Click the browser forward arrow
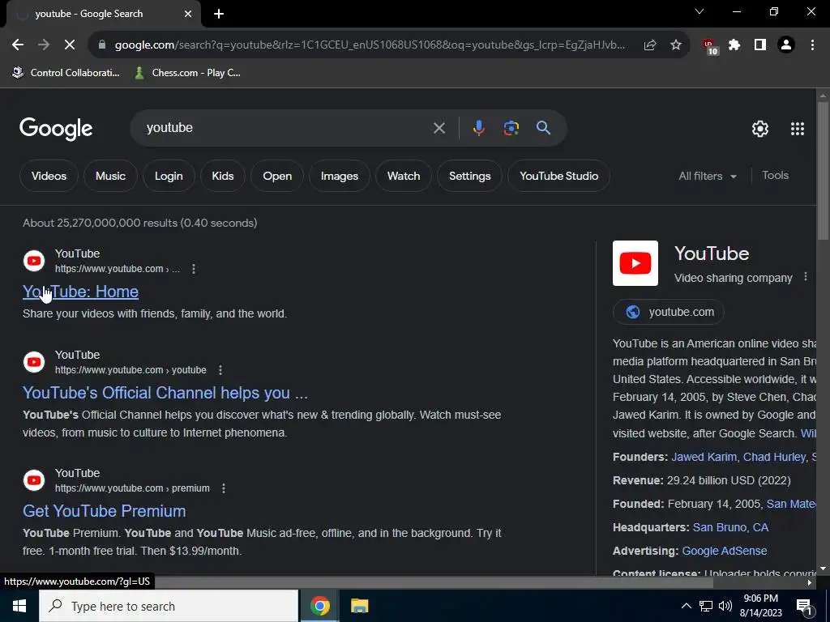830x622 pixels. [44, 45]
